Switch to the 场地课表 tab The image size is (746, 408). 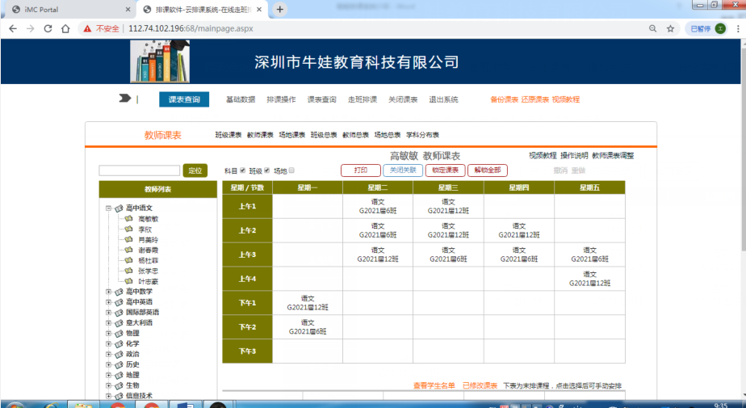pos(292,135)
